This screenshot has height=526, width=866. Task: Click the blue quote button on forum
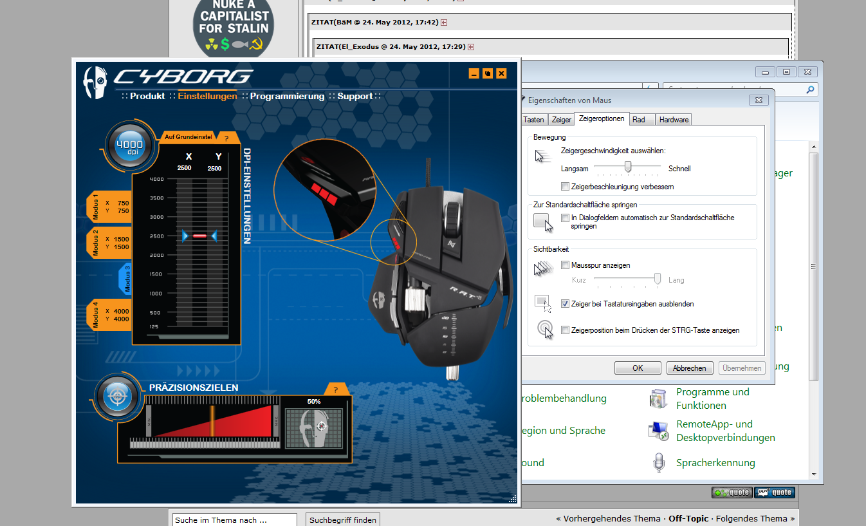pos(775,493)
